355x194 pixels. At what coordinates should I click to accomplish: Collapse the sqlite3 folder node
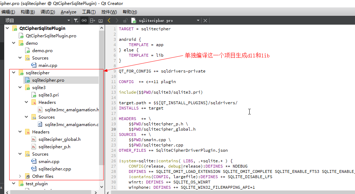pos(20,87)
